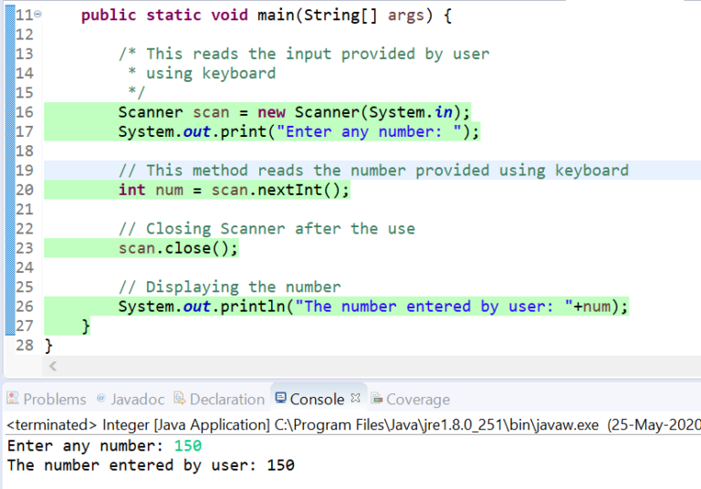Image resolution: width=701 pixels, height=489 pixels.
Task: Click console output 'The number entered by user: 150'
Action: pos(151,465)
